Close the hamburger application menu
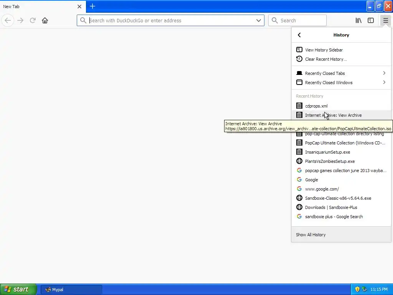 (x=385, y=20)
